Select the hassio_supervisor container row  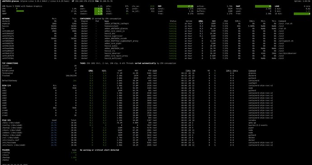tap(189, 36)
